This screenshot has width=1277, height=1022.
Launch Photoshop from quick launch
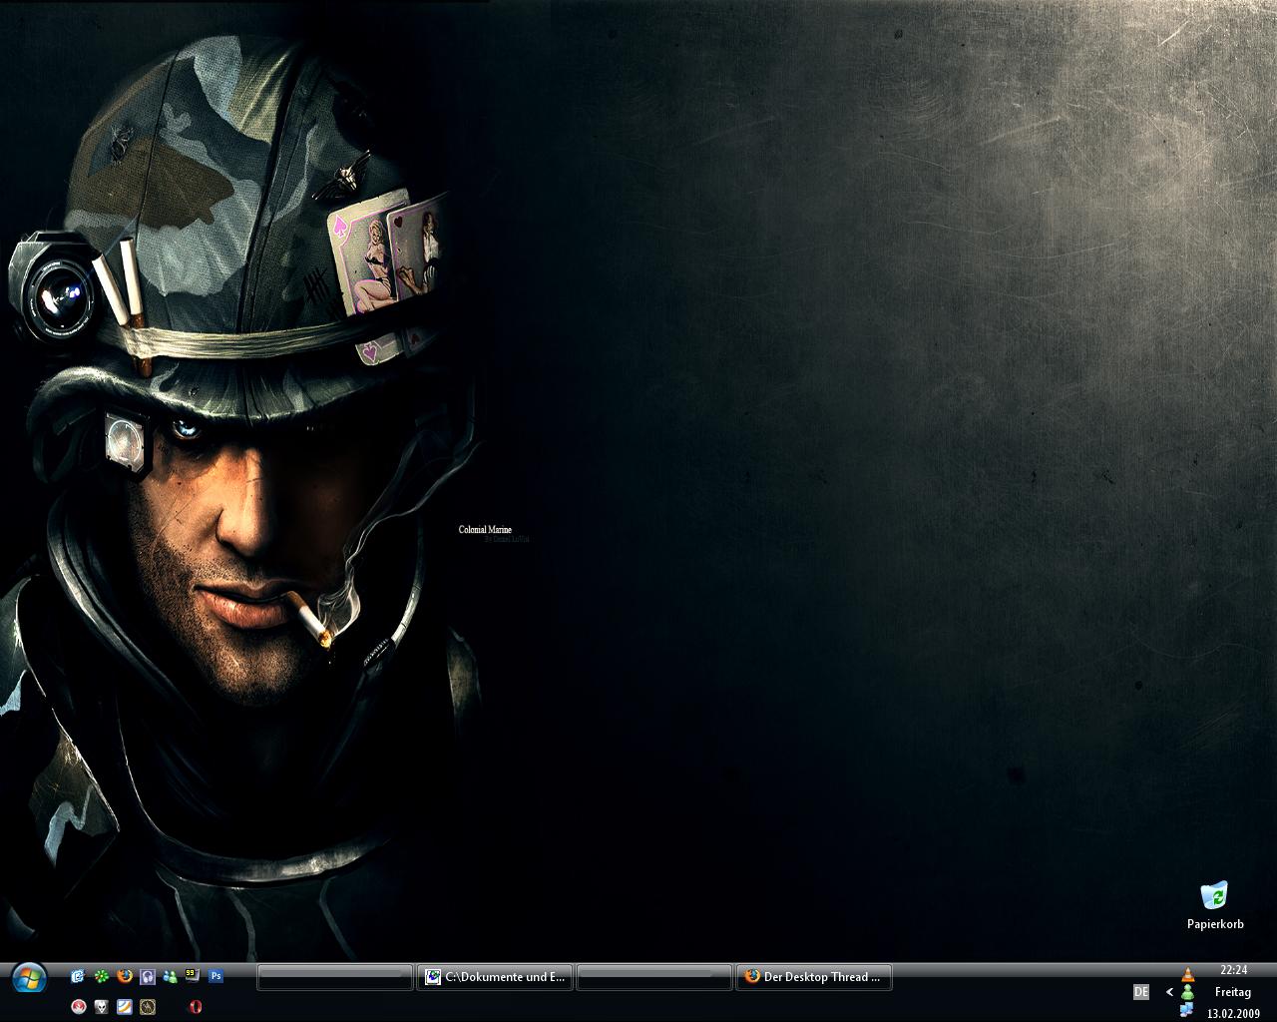coord(215,976)
